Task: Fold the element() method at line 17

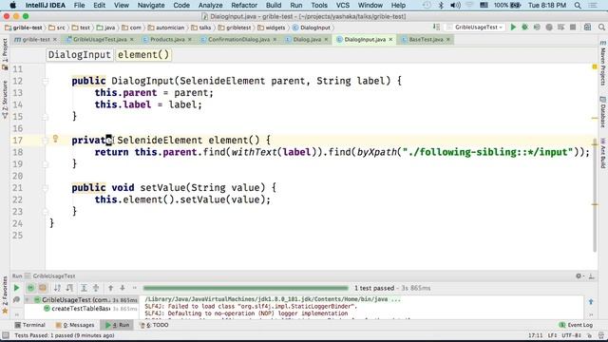Action: [46, 141]
